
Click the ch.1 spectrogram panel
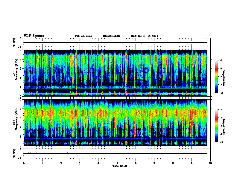coord(116,73)
